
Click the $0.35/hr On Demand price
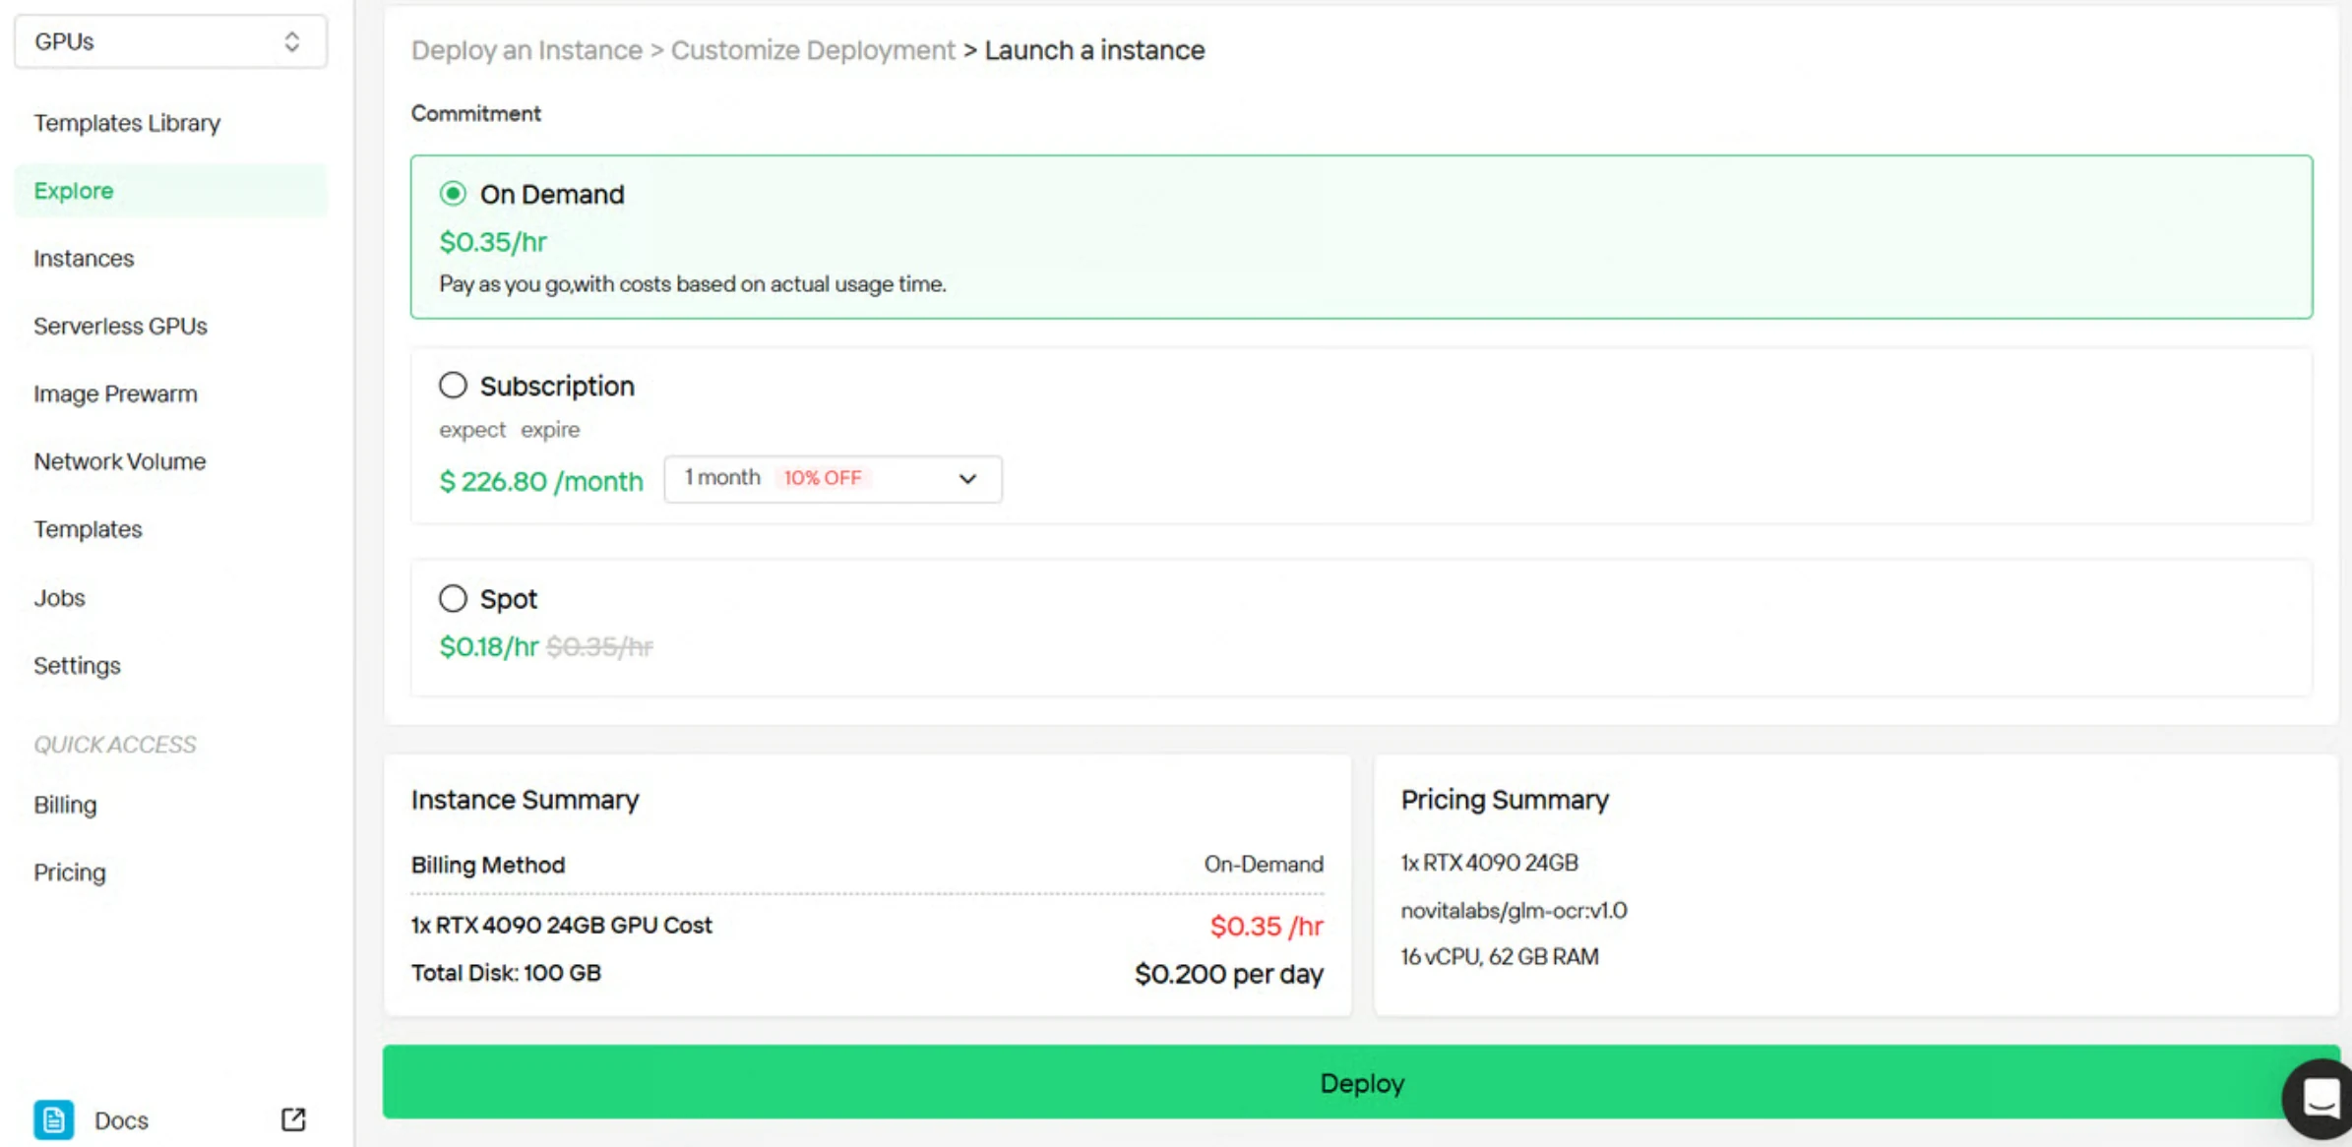[493, 242]
